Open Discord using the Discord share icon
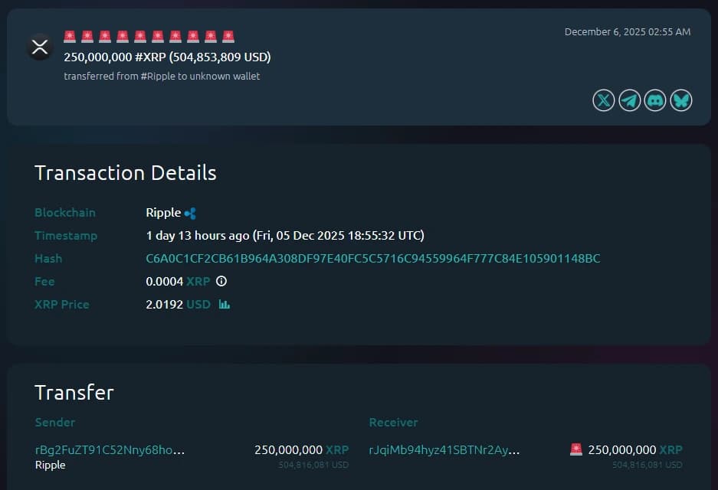718x490 pixels. click(654, 100)
